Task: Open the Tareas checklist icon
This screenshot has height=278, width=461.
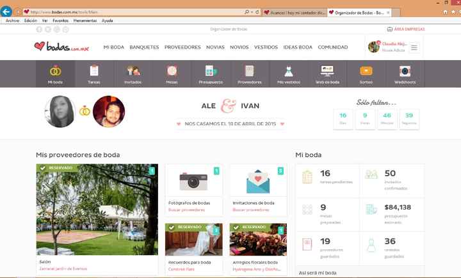Action: click(x=94, y=72)
